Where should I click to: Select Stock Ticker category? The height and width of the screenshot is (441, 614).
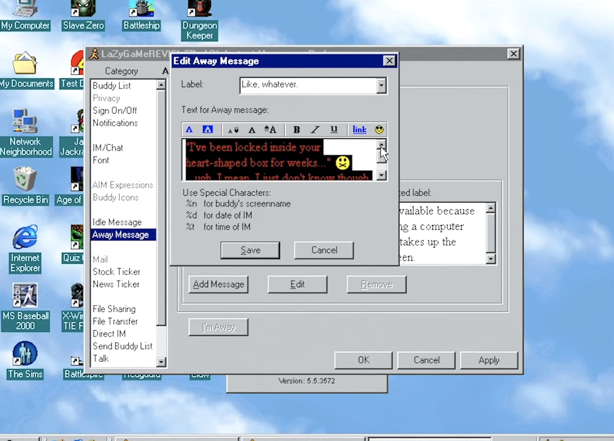[116, 272]
